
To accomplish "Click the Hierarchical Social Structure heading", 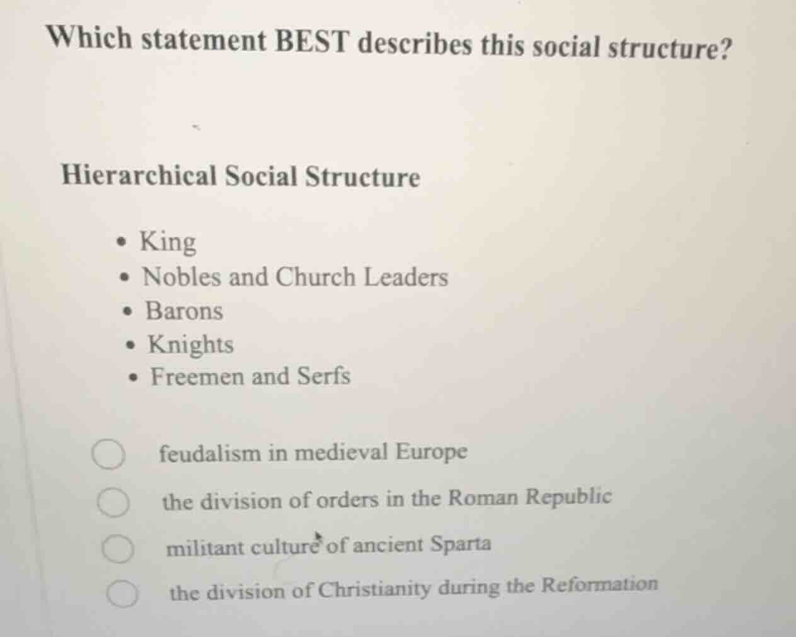I will [240, 177].
